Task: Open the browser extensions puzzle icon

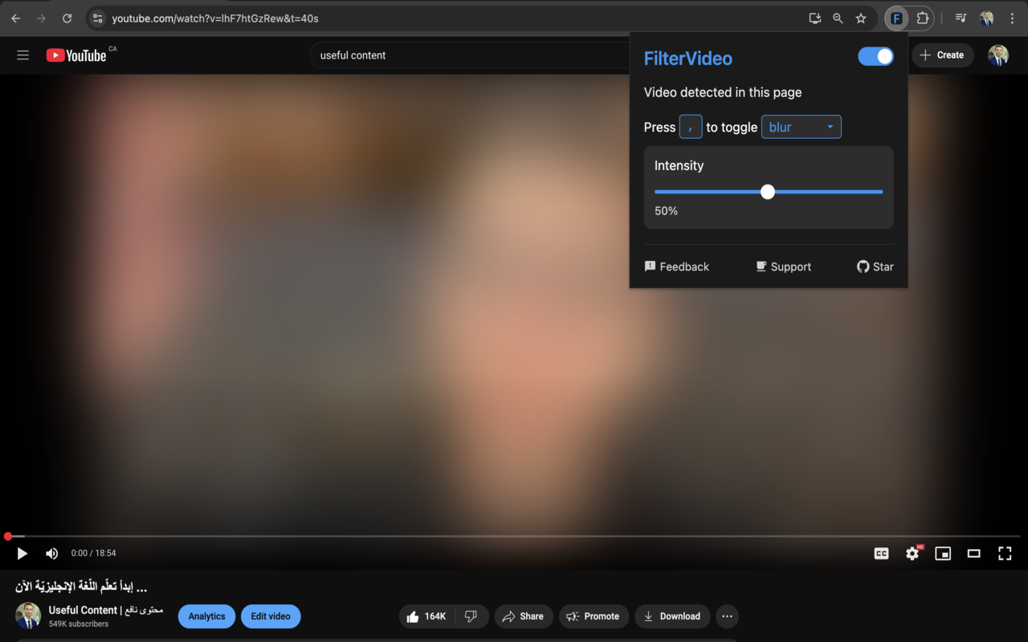Action: (x=922, y=18)
